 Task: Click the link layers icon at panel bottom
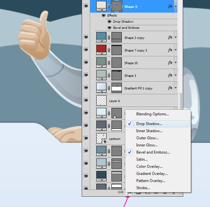pos(121,192)
